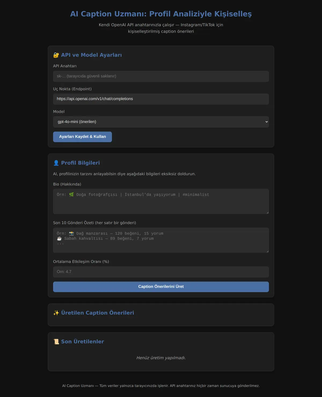
Task: Focus the API Anahtarı input field
Action: coord(161,76)
